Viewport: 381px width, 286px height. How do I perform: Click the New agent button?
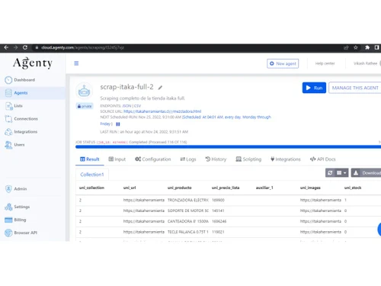tap(283, 63)
